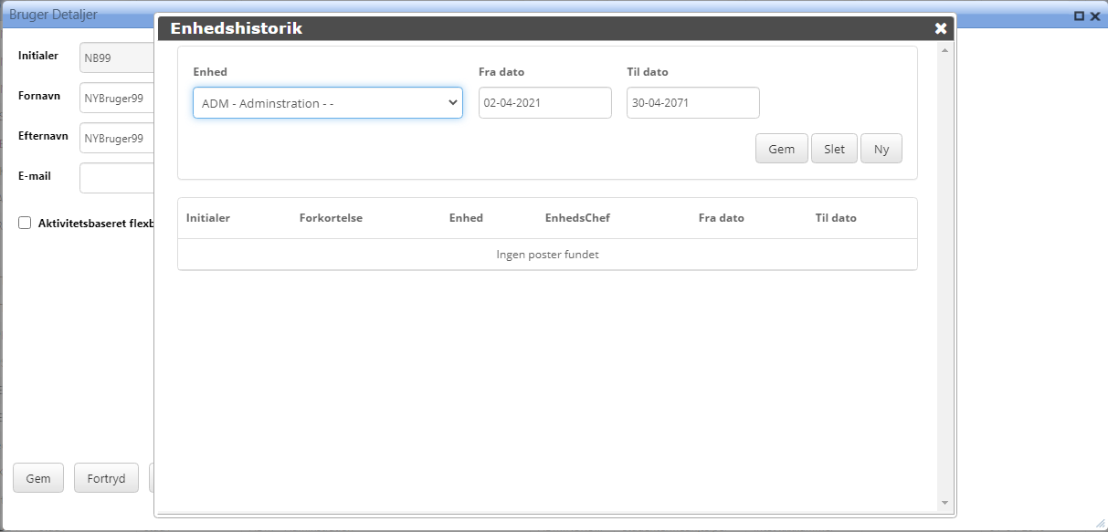Toggle the Aktivitetsbaseret checkbox
The image size is (1108, 532).
[25, 223]
